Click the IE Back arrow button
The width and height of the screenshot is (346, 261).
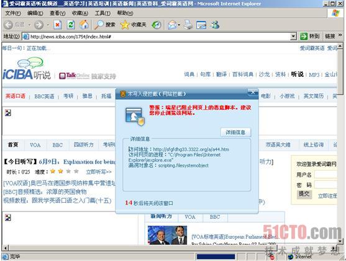(8, 25)
